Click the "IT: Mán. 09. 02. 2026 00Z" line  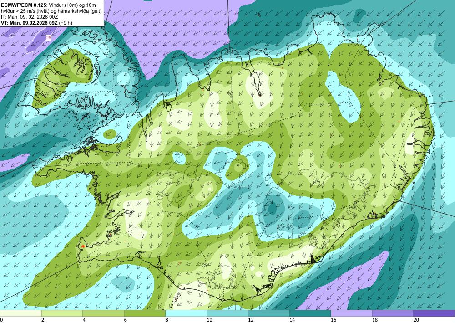tap(30, 17)
